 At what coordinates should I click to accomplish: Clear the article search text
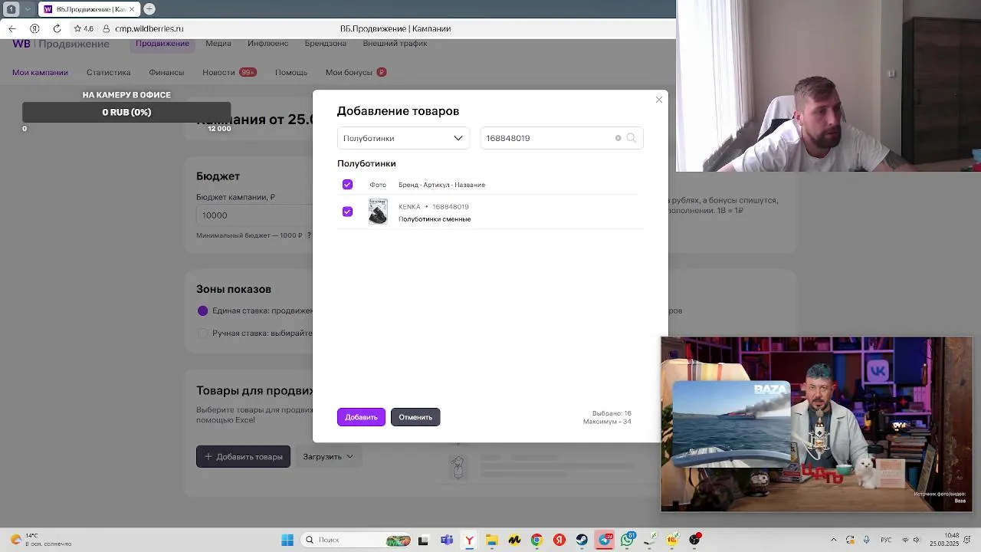(x=618, y=138)
